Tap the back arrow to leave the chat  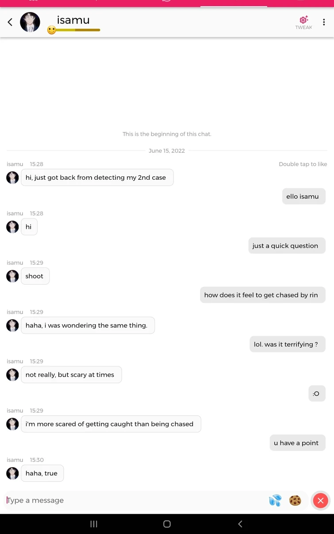click(x=10, y=22)
